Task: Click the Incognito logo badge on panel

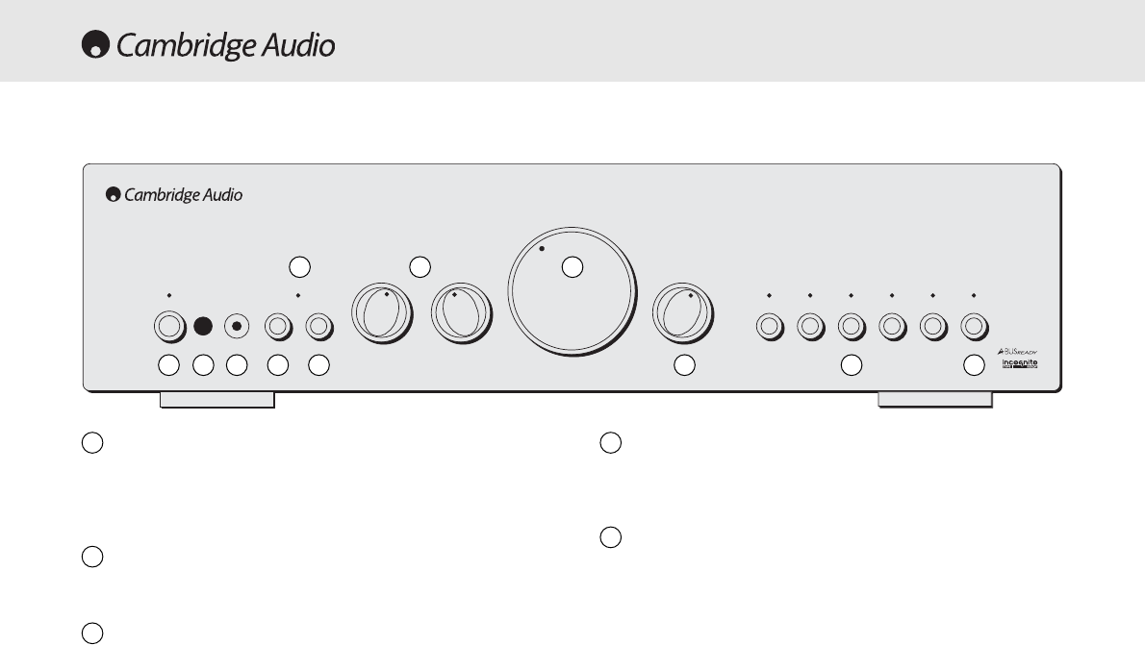Action: (1019, 363)
